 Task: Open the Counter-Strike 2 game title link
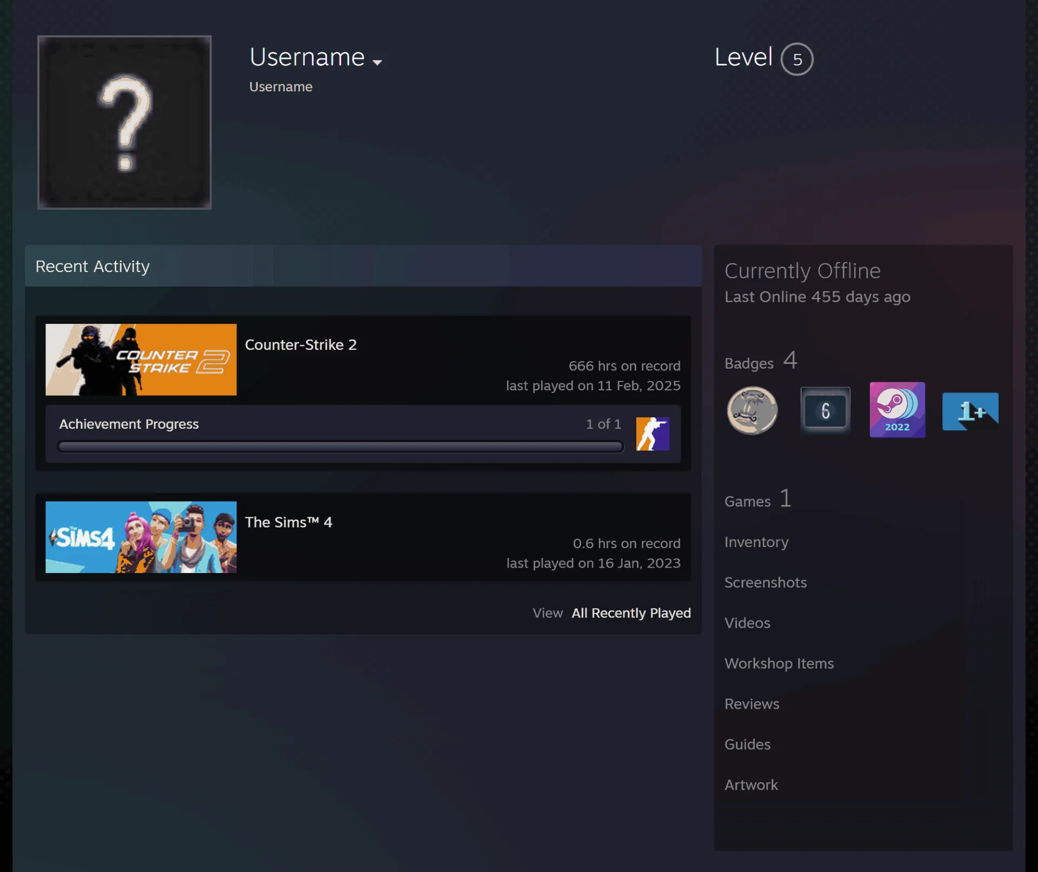tap(301, 345)
